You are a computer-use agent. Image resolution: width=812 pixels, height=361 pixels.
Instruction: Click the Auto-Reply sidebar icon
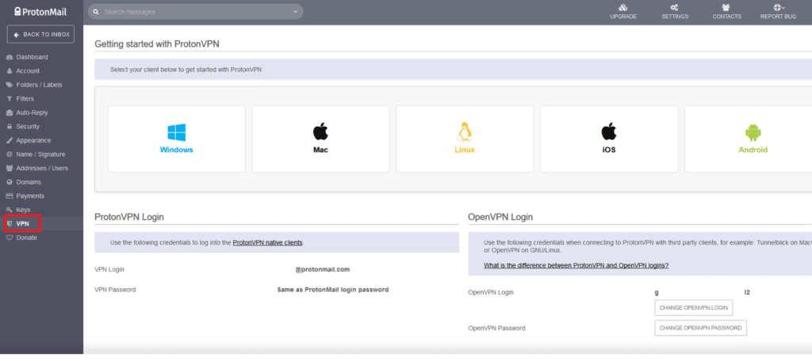click(10, 112)
